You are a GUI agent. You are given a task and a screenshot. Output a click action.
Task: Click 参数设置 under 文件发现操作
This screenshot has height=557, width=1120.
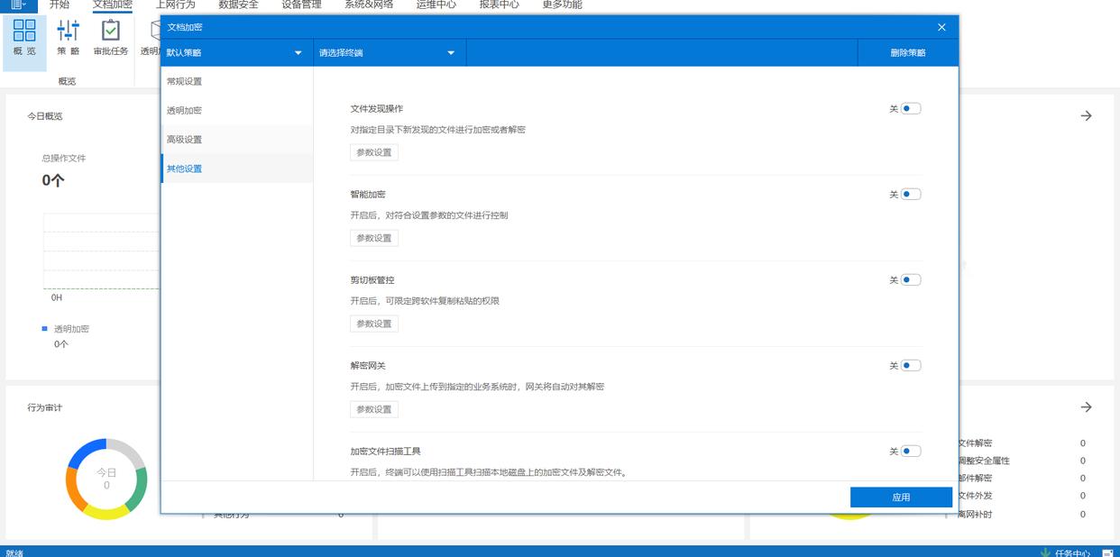pyautogui.click(x=374, y=152)
